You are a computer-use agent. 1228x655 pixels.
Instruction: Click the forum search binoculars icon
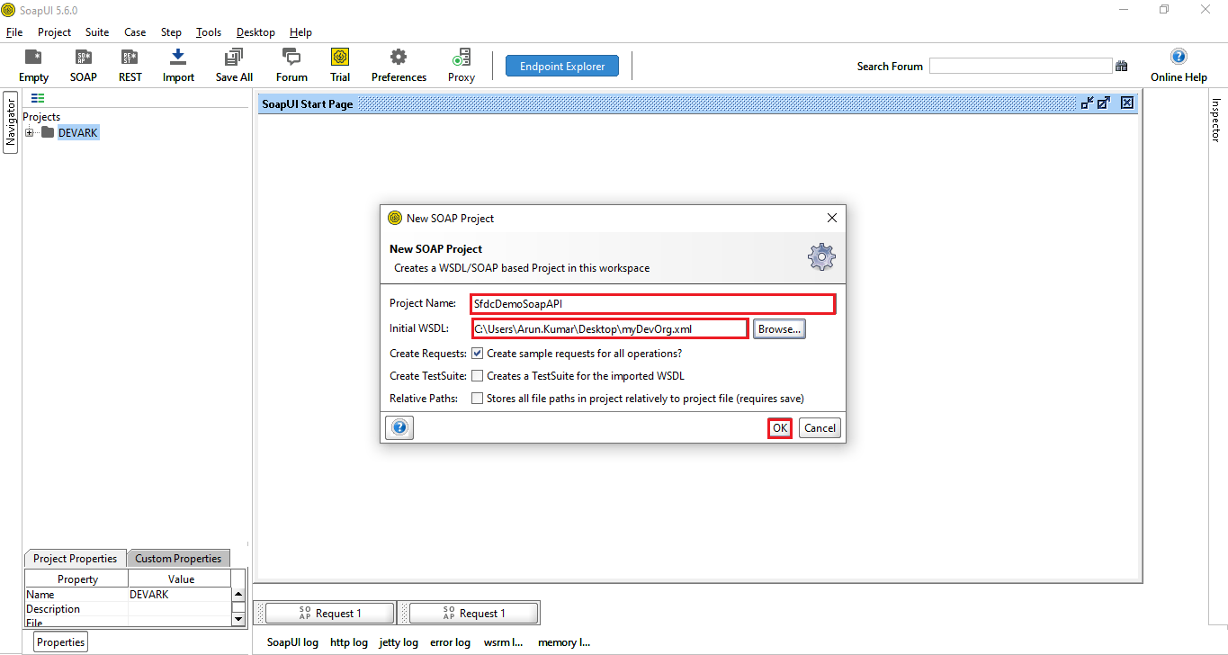[x=1122, y=66]
